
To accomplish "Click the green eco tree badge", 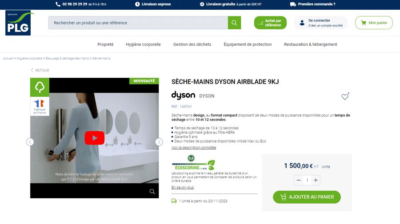I will [40, 87].
